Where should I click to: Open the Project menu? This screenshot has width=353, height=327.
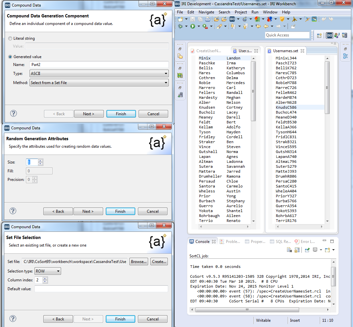[x=241, y=12]
